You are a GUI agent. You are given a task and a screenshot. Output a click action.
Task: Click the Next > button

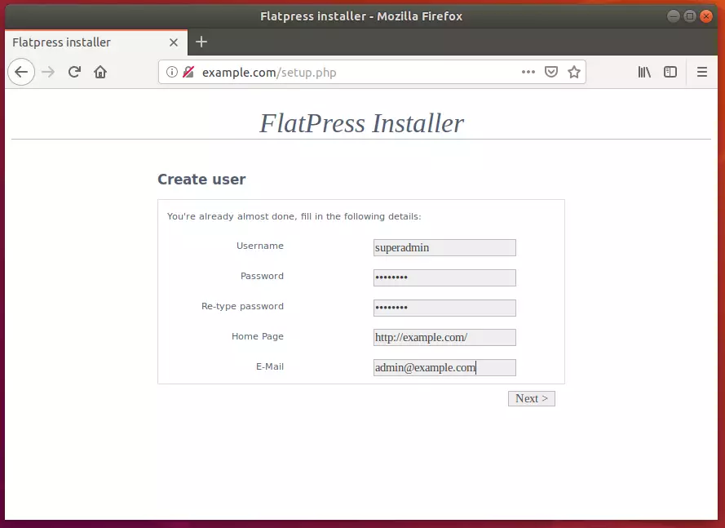point(531,398)
